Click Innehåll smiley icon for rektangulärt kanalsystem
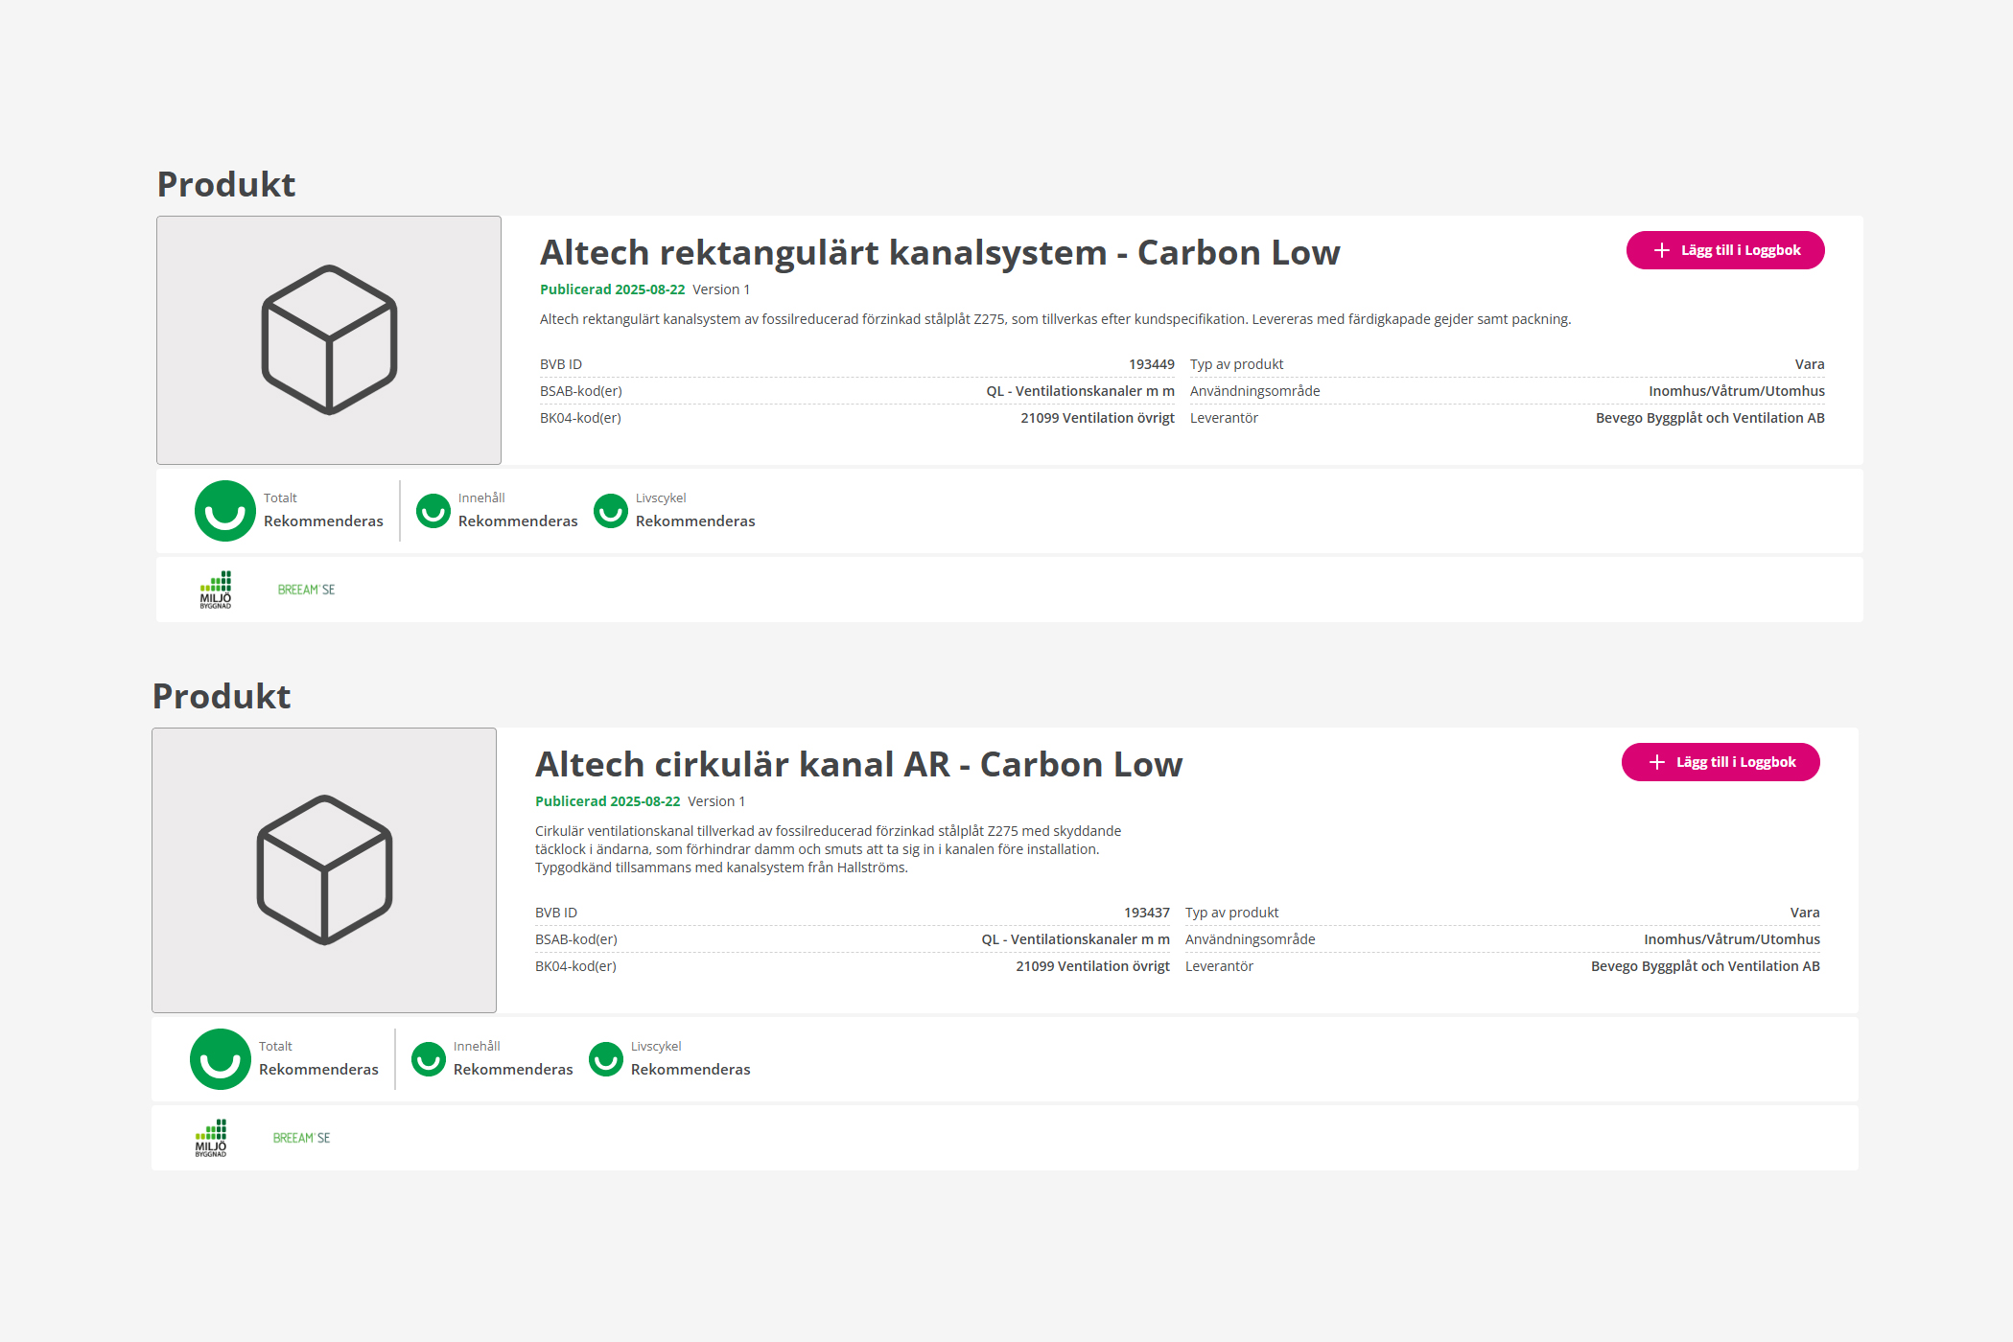This screenshot has height=1342, width=2013. click(x=433, y=511)
